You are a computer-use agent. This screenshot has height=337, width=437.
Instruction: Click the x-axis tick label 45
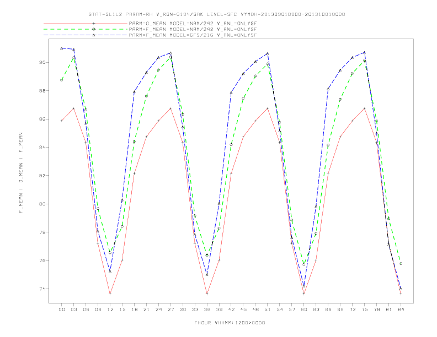click(243, 309)
